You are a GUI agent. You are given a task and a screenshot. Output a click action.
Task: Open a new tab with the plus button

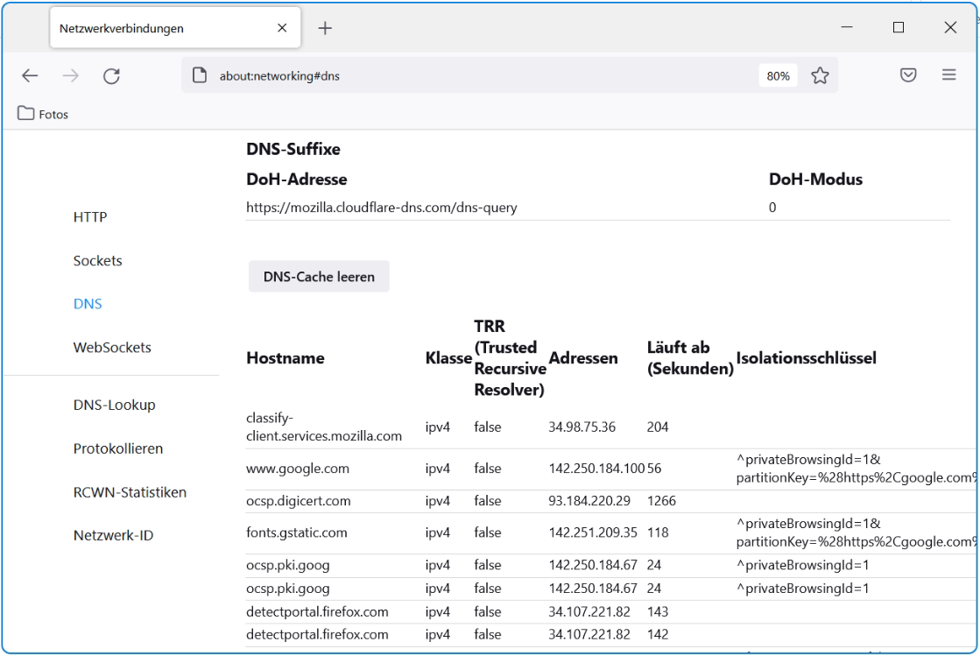point(325,27)
